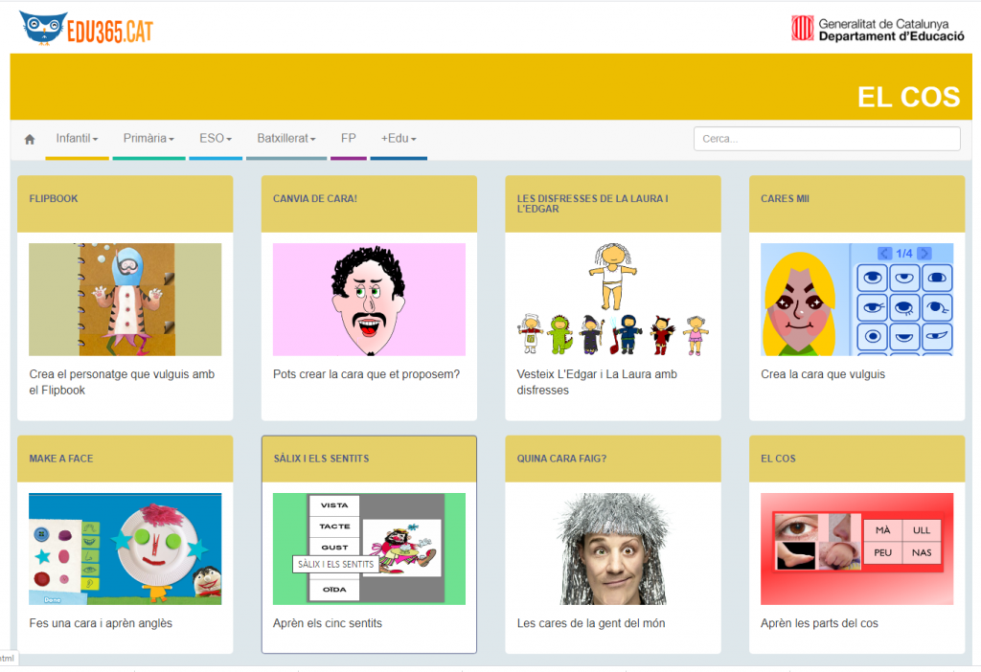Open the Make a Face plate image
This screenshot has height=672, width=981.
(125, 549)
